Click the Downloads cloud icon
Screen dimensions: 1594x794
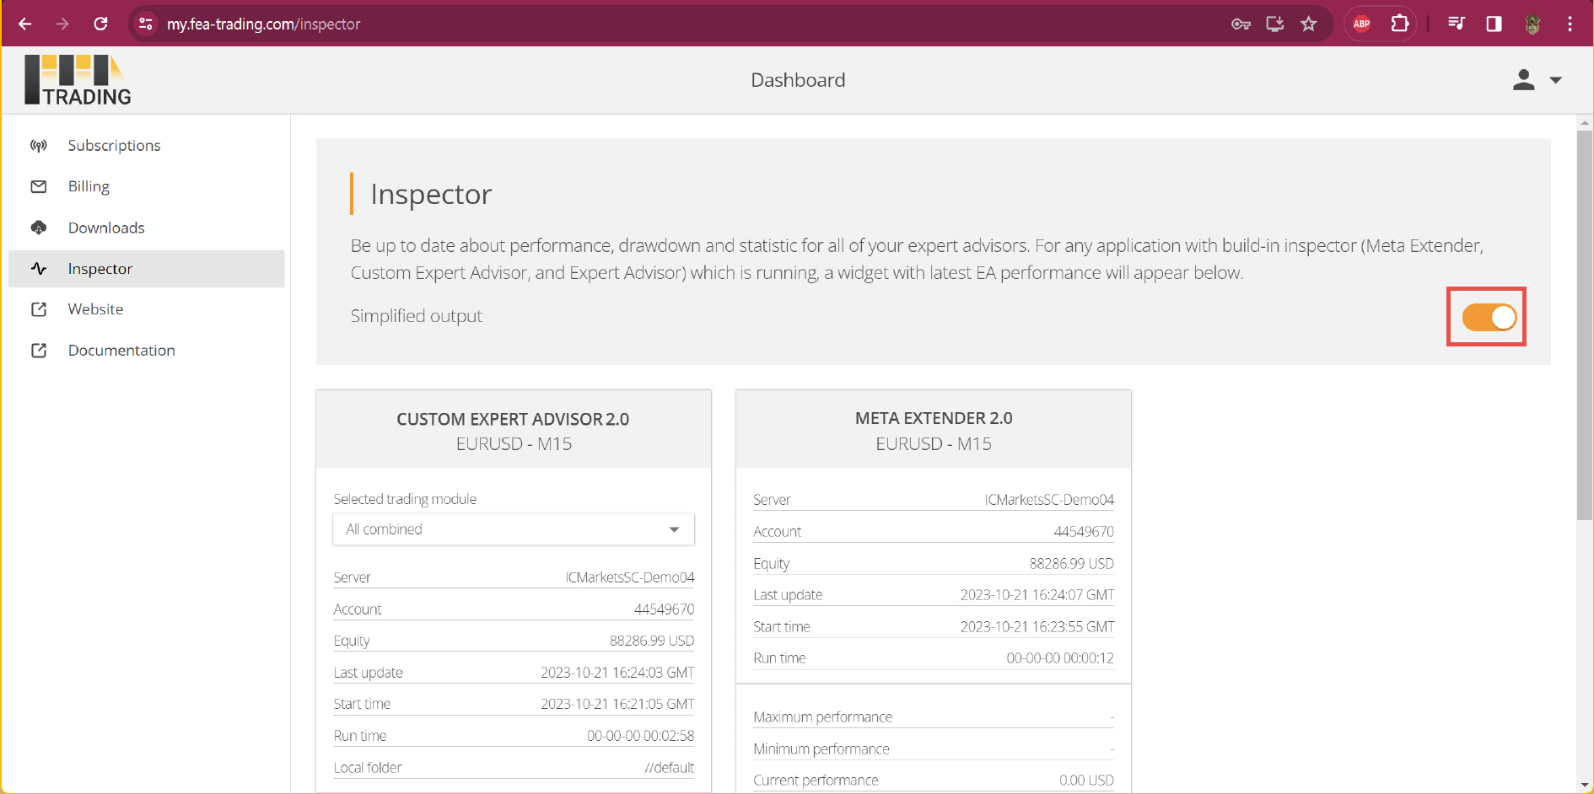click(39, 228)
